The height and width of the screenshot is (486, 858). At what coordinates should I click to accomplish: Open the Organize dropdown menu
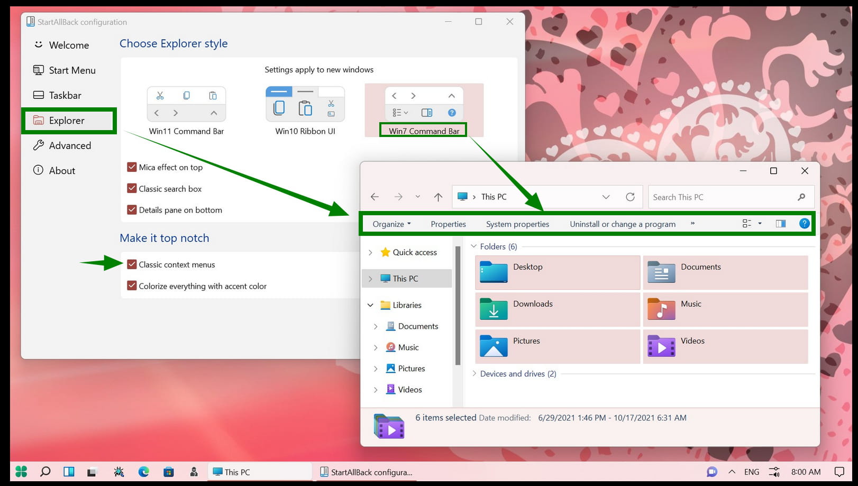pyautogui.click(x=391, y=224)
